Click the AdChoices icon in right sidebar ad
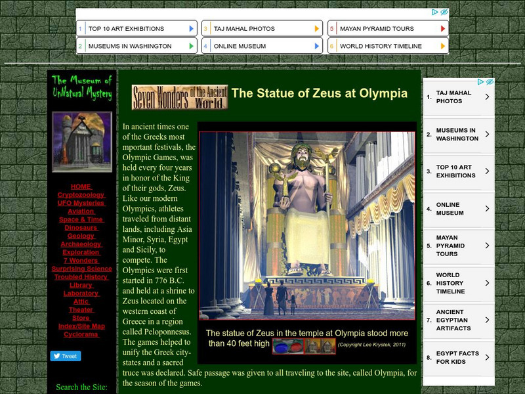The width and height of the screenshot is (525, 394). 480,81
